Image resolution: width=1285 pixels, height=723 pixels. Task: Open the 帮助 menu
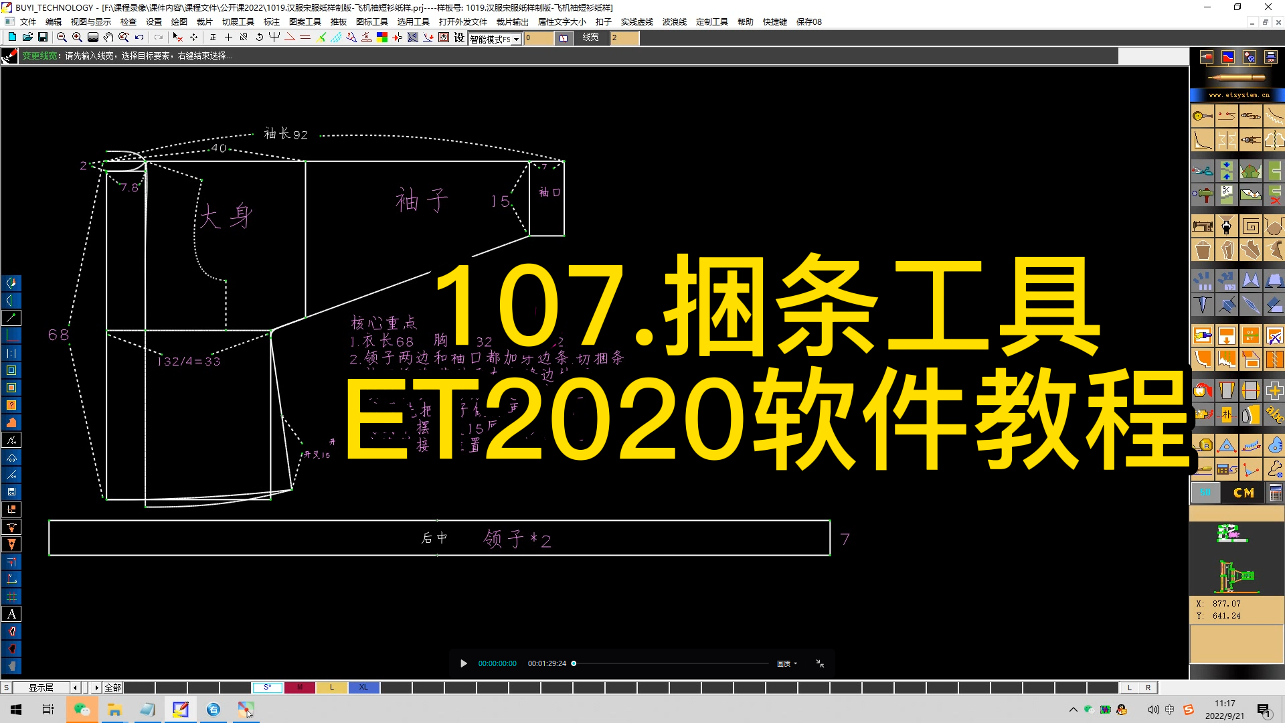click(x=745, y=22)
